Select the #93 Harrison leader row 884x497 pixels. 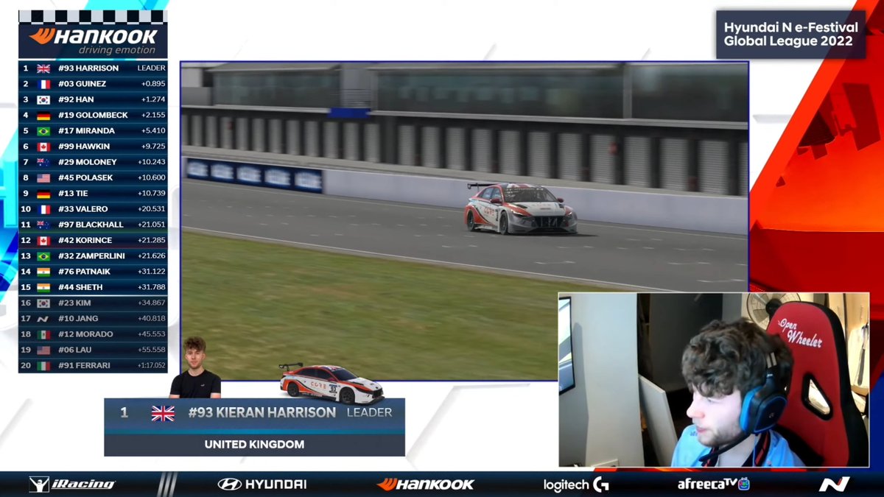94,68
